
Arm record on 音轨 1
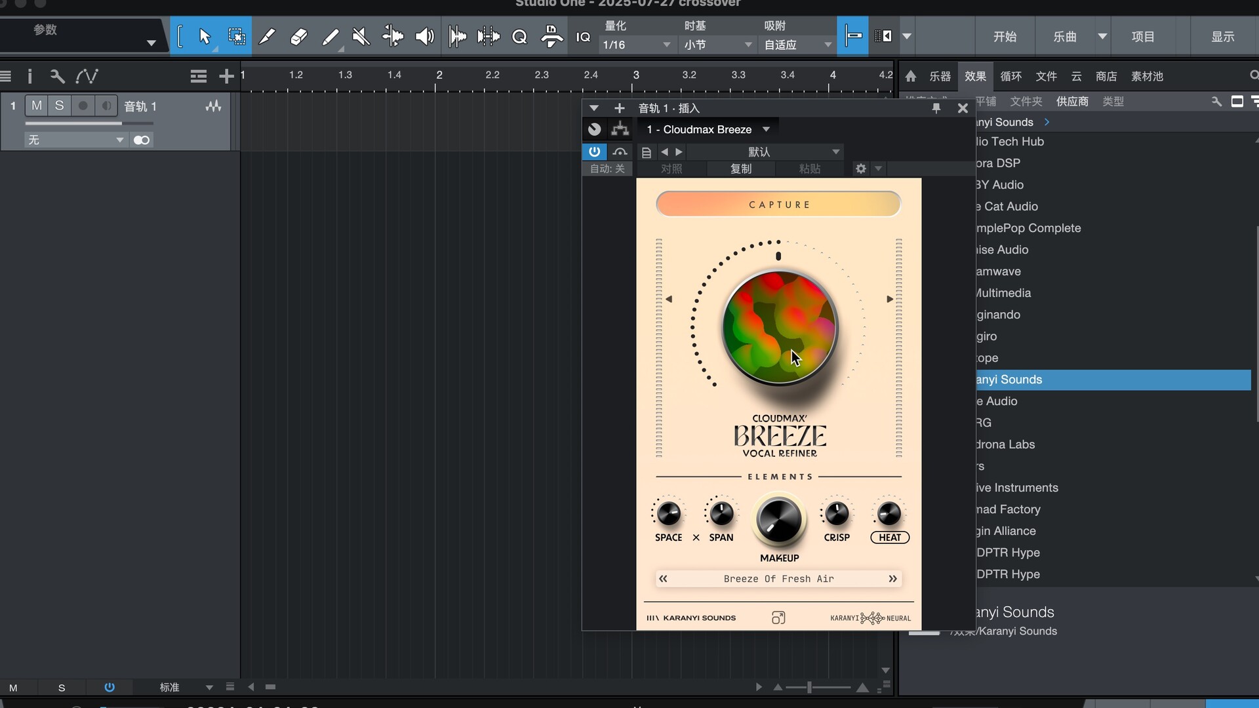[83, 106]
